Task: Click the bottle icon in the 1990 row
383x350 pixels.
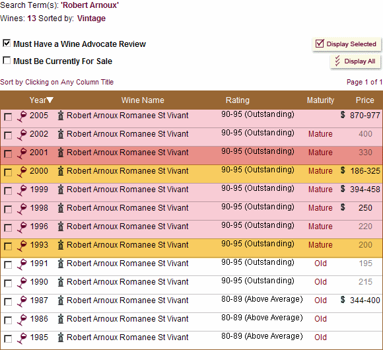Action: (61, 283)
